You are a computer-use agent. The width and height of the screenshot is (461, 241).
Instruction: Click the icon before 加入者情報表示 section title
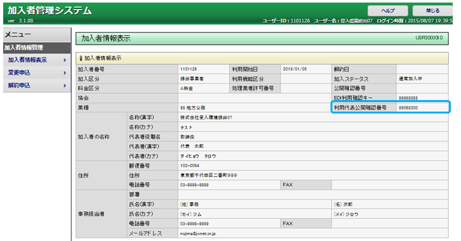click(81, 58)
